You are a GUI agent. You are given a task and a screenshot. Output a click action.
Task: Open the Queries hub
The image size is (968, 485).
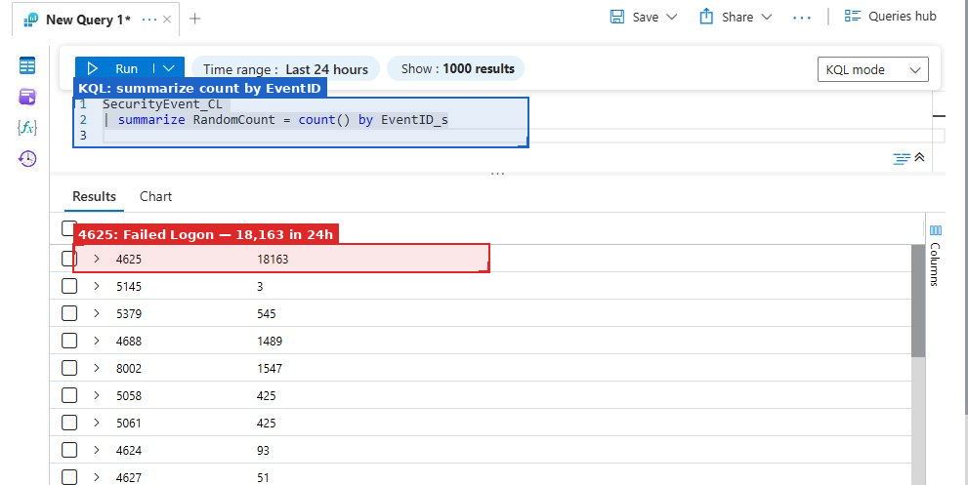(890, 16)
